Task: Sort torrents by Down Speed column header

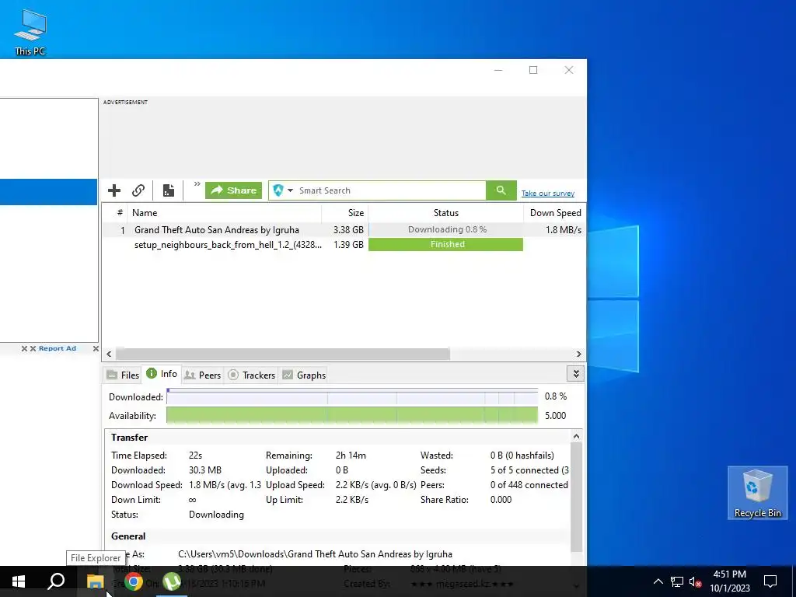Action: [x=554, y=213]
